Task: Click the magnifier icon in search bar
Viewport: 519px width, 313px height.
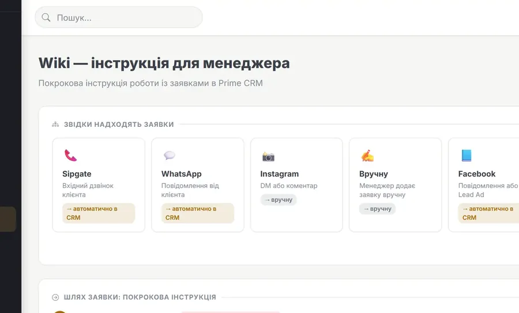Action: click(46, 17)
